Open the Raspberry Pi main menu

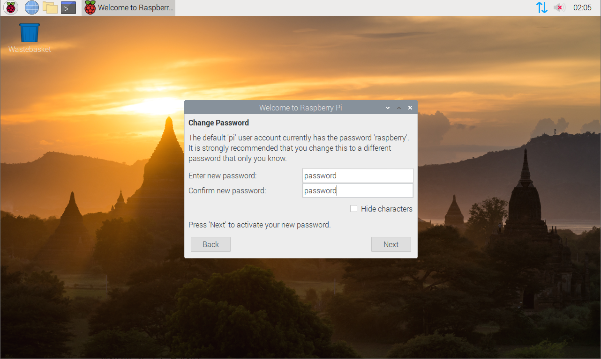pyautogui.click(x=11, y=7)
